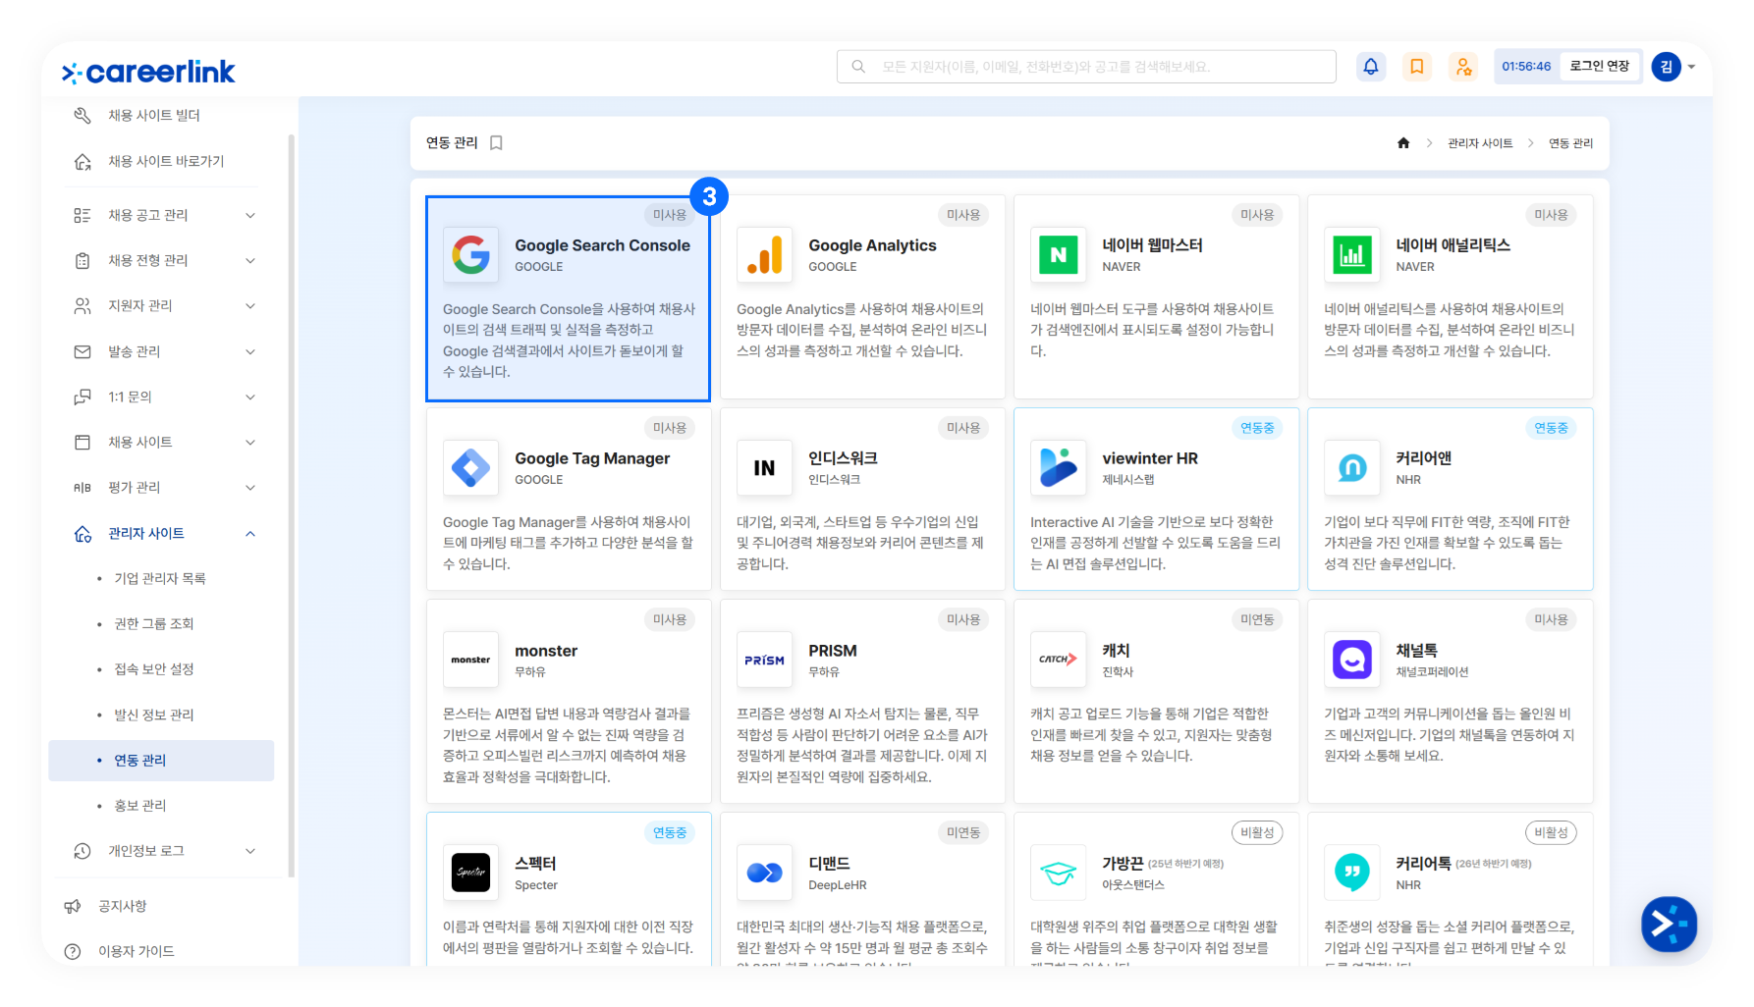This screenshot has height=1007, width=1754.
Task: Click the sidebar vertical scrollbar
Action: point(291,505)
